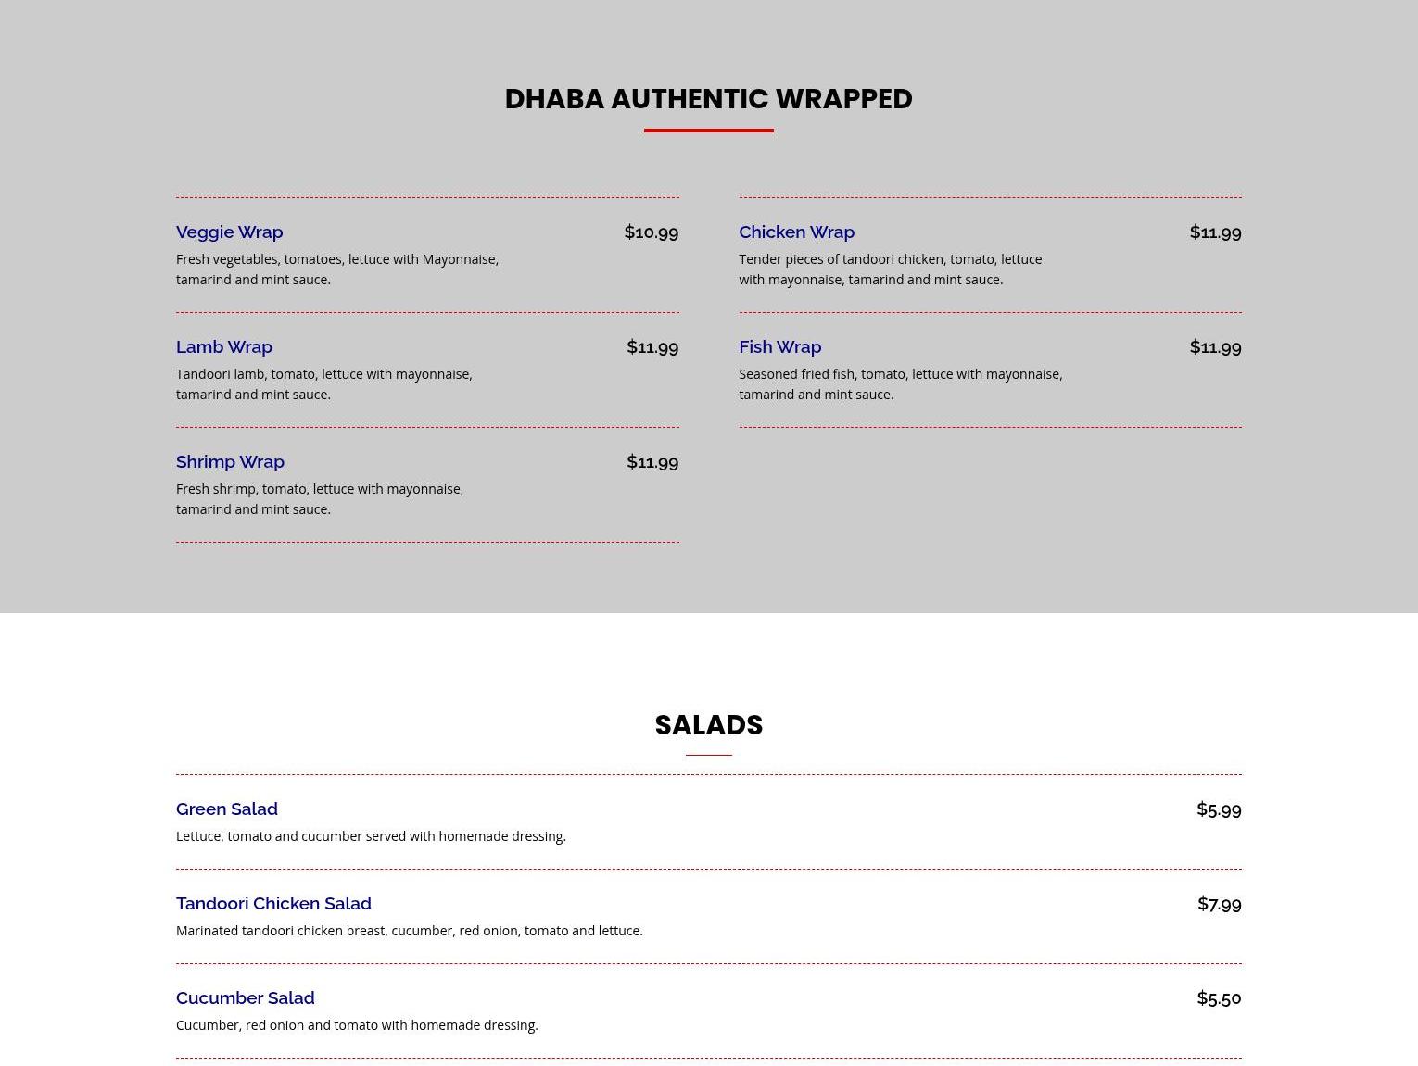Image resolution: width=1418 pixels, height=1066 pixels.
Task: Click the "Seasoned fried fish" description text
Action: (x=900, y=384)
